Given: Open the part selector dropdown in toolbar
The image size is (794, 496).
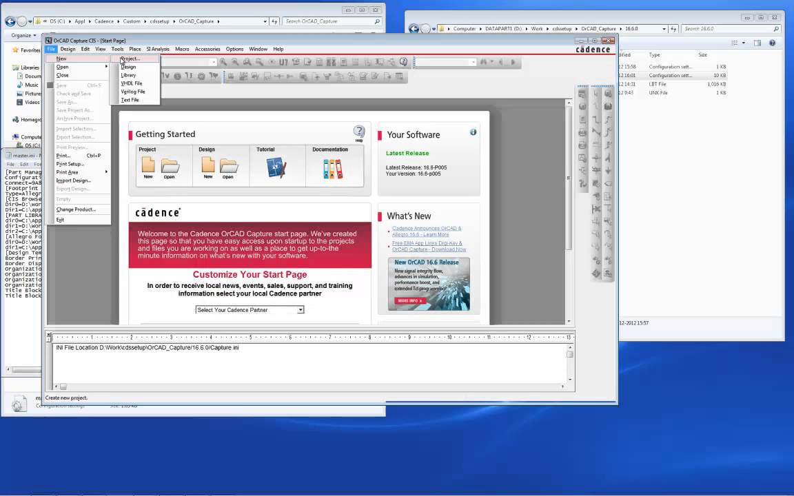Looking at the screenshot, I should (214, 62).
